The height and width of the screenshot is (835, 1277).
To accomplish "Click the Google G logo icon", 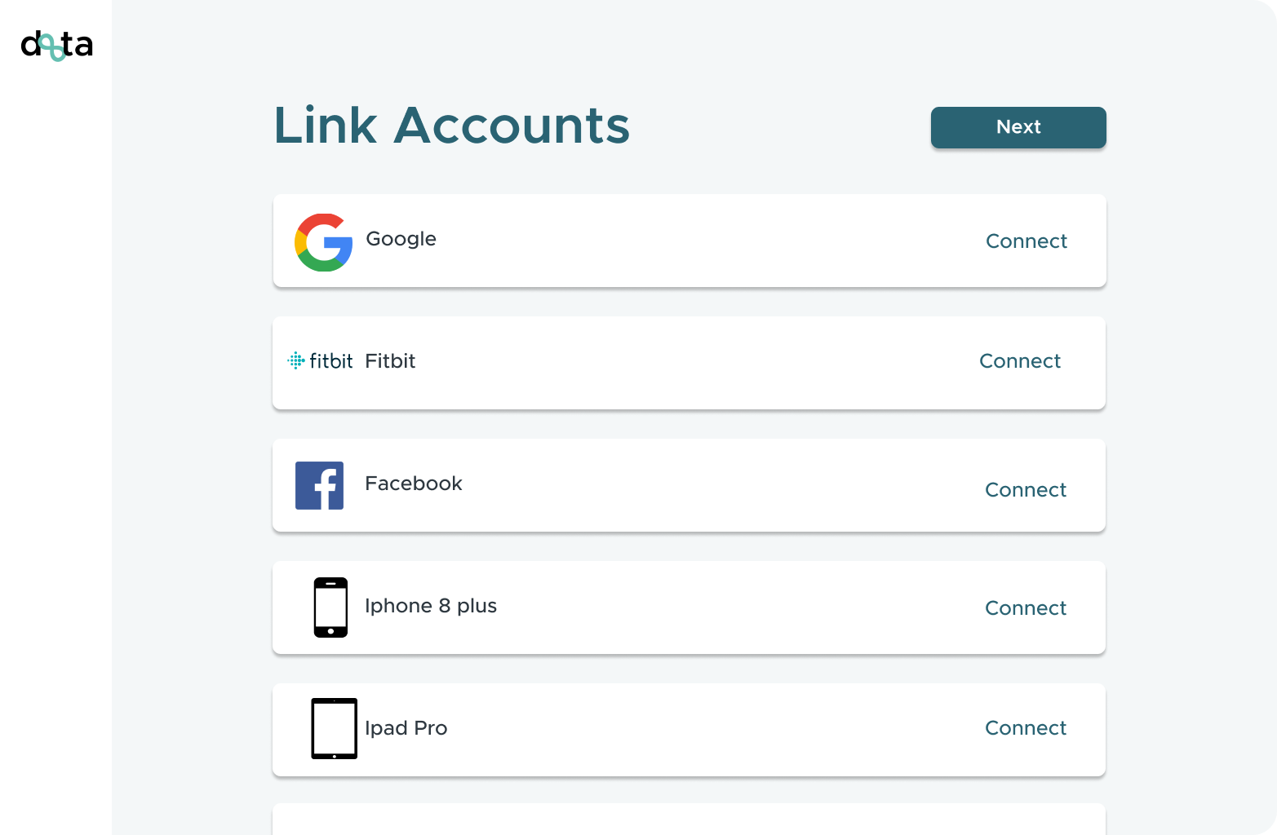I will (x=324, y=242).
